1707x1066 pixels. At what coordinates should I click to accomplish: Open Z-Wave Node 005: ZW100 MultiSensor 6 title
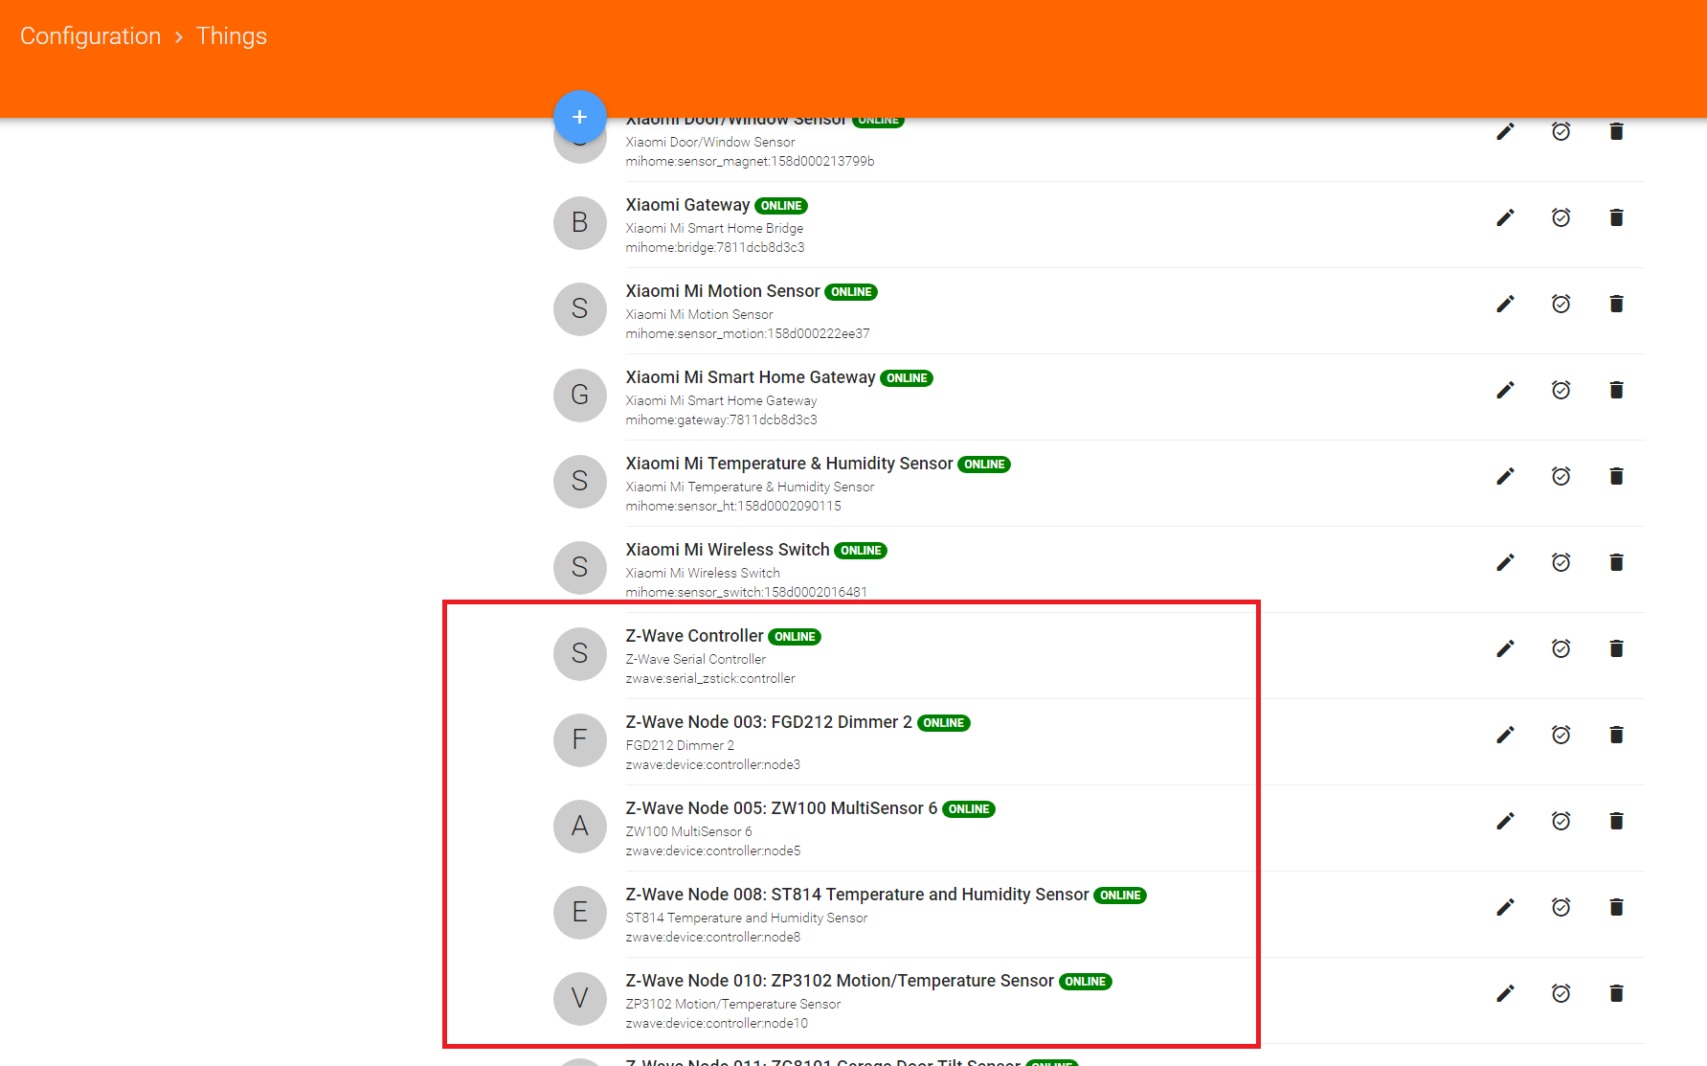tap(781, 808)
